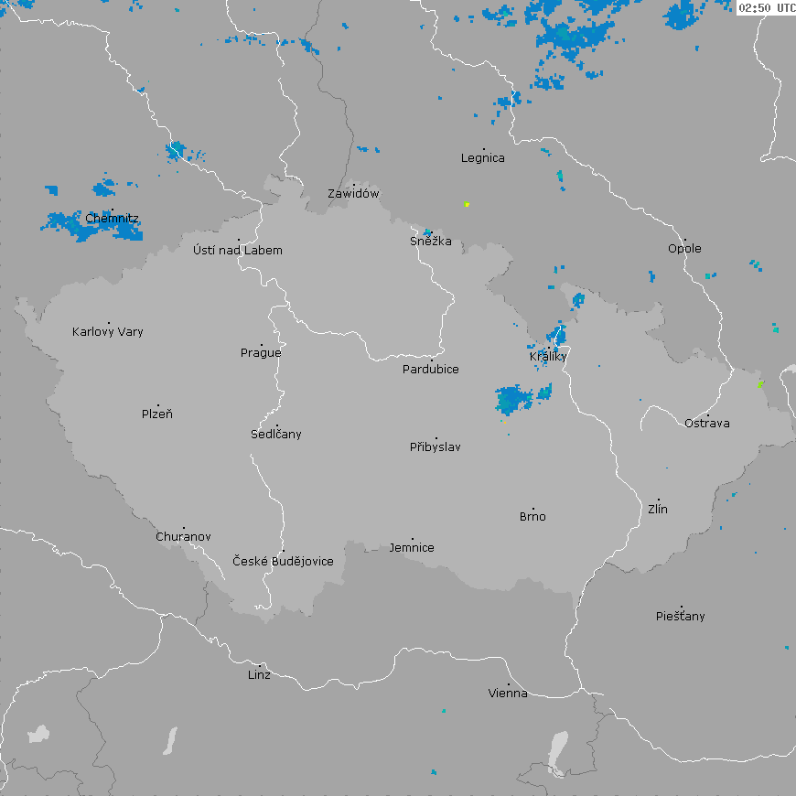The width and height of the screenshot is (796, 796).
Task: Click the 02:50 UTC timestamp label
Action: [x=766, y=7]
